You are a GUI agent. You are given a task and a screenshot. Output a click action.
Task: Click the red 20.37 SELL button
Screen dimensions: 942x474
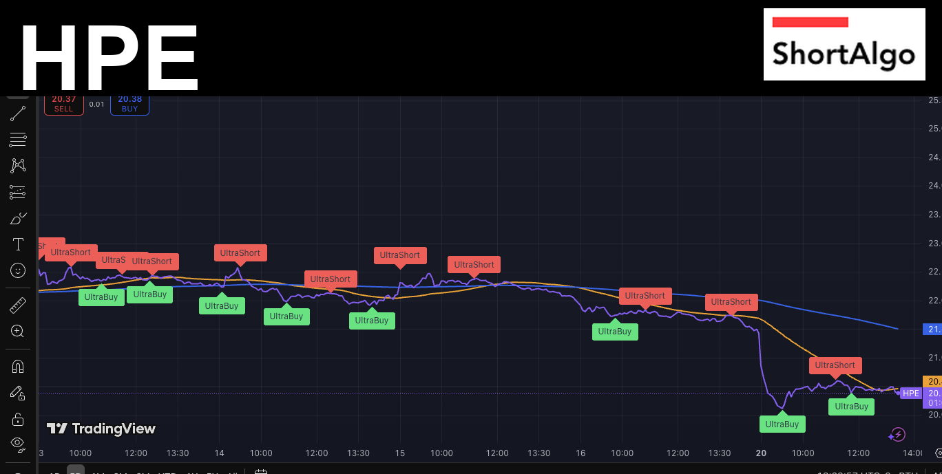[x=63, y=104]
